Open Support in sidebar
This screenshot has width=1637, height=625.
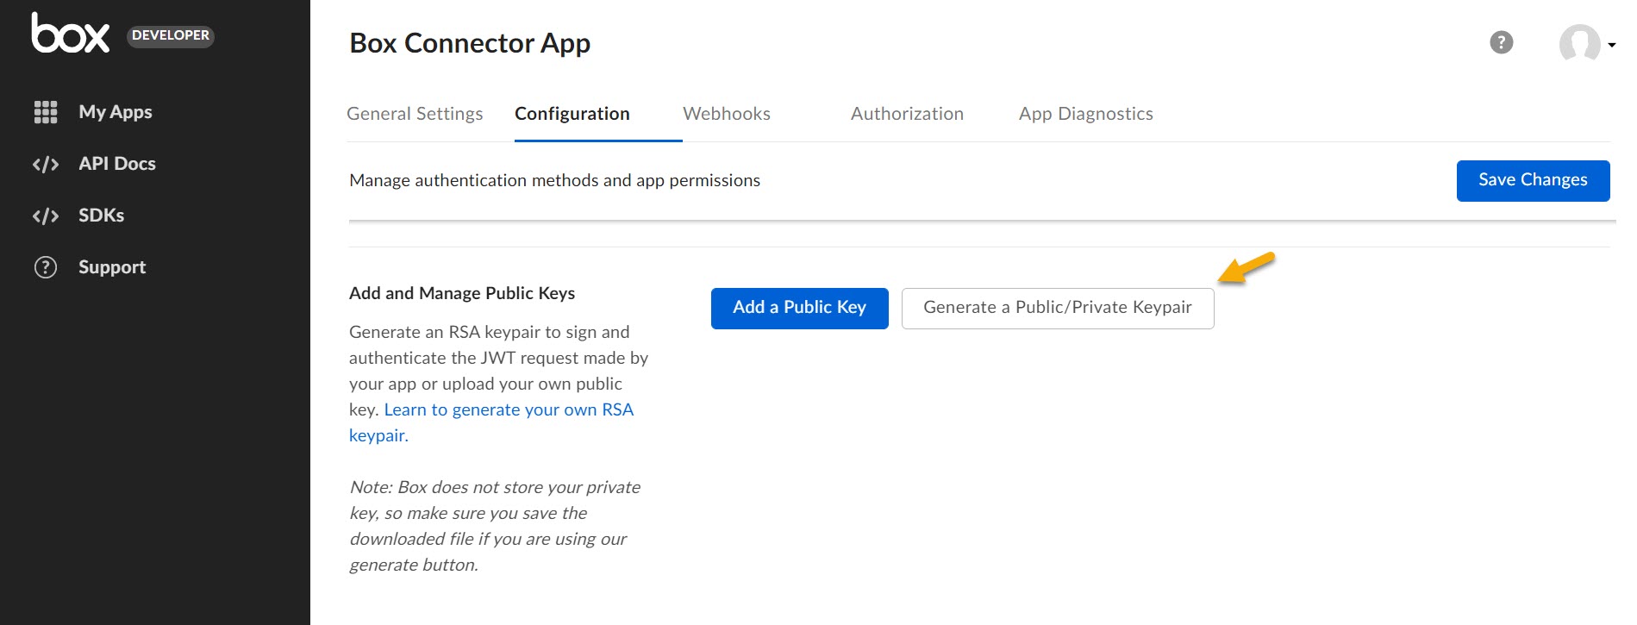click(112, 267)
